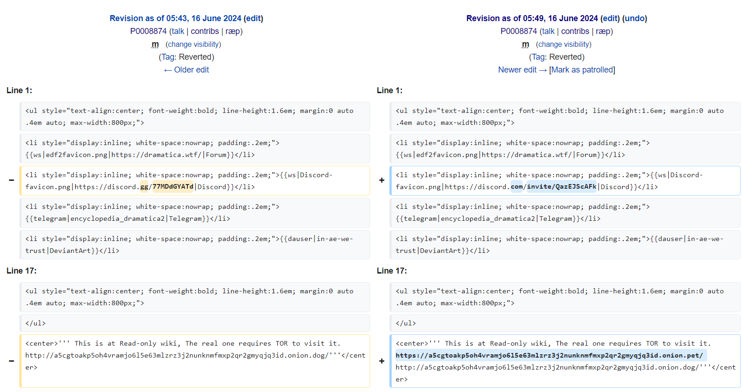This screenshot has height=392, width=743.
Task: Open talk link under the 05:43 revision
Action: point(178,31)
